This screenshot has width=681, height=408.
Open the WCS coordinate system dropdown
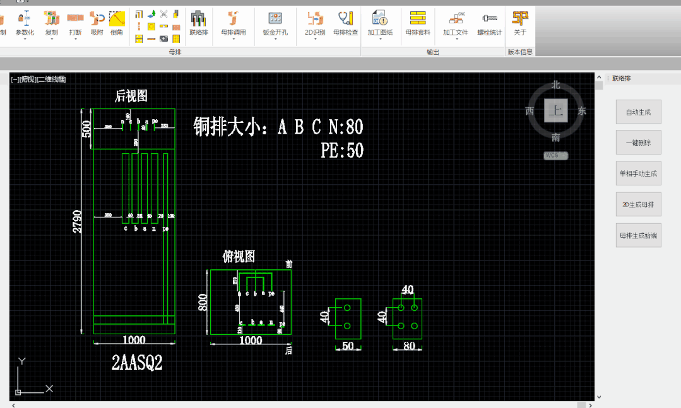(556, 155)
